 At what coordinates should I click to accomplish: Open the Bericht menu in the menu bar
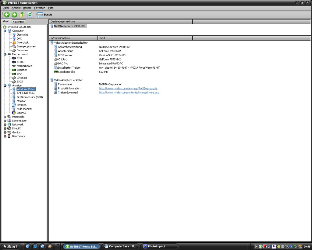click(x=27, y=8)
